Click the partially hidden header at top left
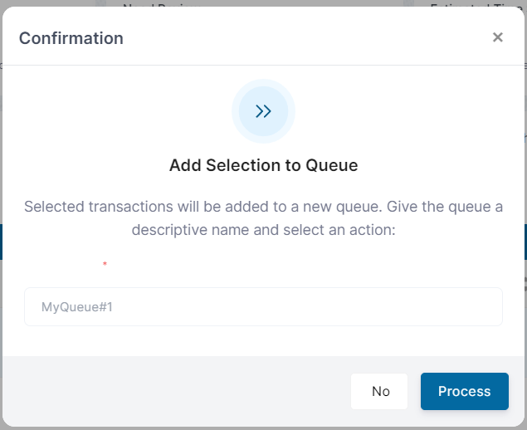Image resolution: width=527 pixels, height=430 pixels. (x=158, y=4)
